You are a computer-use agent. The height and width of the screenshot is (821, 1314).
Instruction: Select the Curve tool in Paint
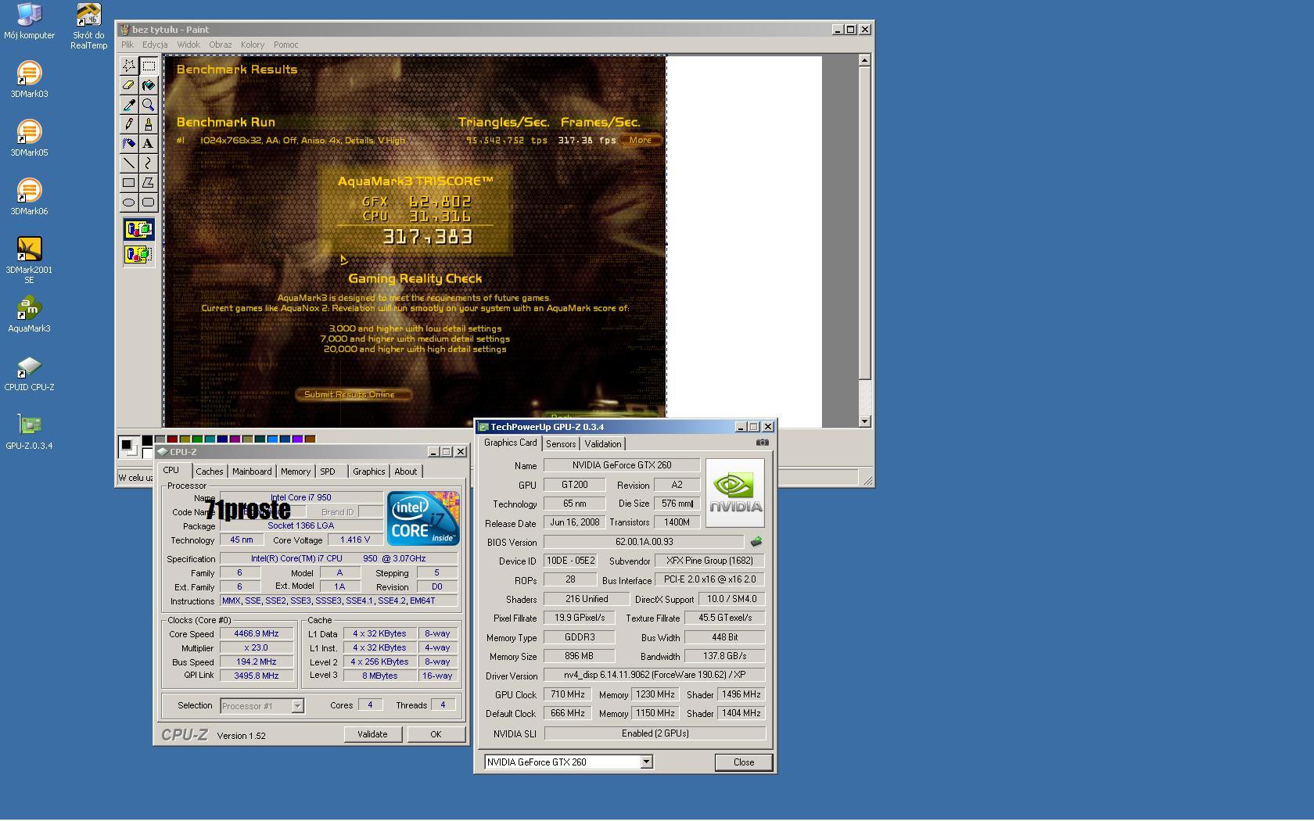tap(149, 163)
